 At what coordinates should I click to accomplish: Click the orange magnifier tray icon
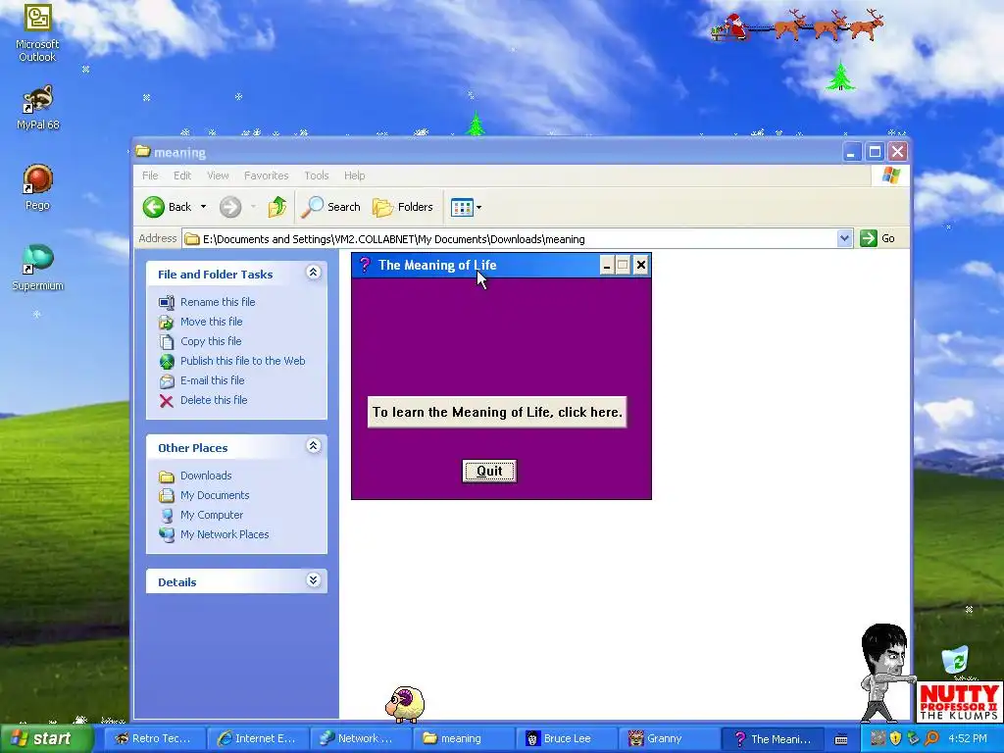pyautogui.click(x=931, y=738)
